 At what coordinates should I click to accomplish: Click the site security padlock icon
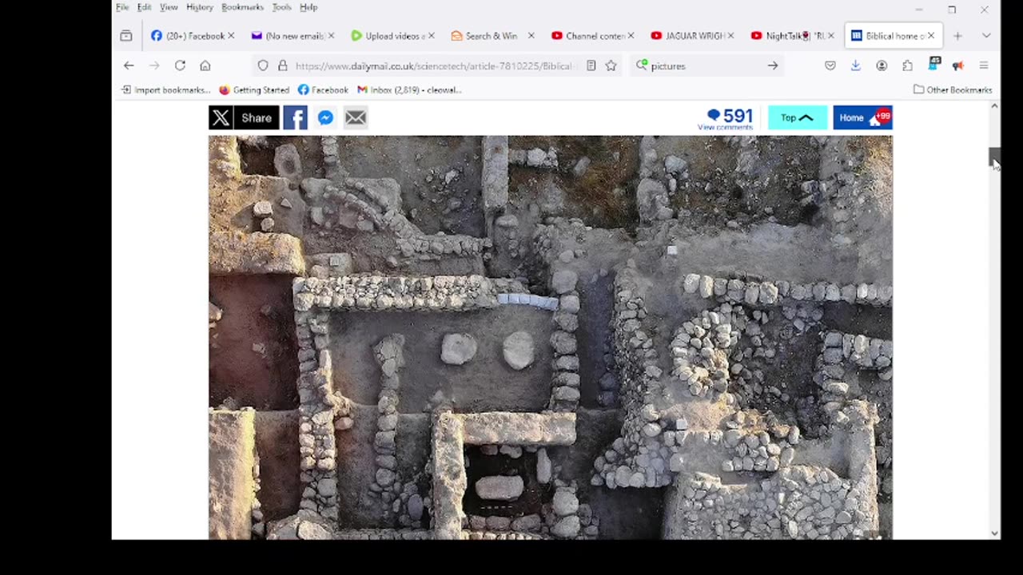coord(282,65)
